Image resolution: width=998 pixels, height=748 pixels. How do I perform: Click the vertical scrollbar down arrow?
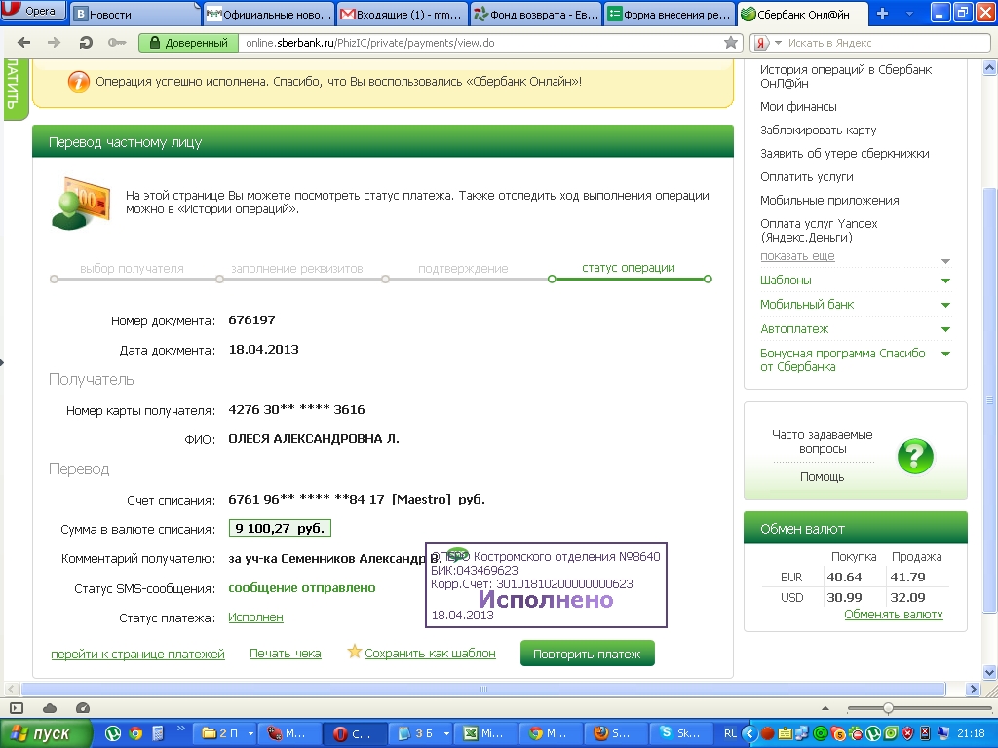click(x=990, y=672)
